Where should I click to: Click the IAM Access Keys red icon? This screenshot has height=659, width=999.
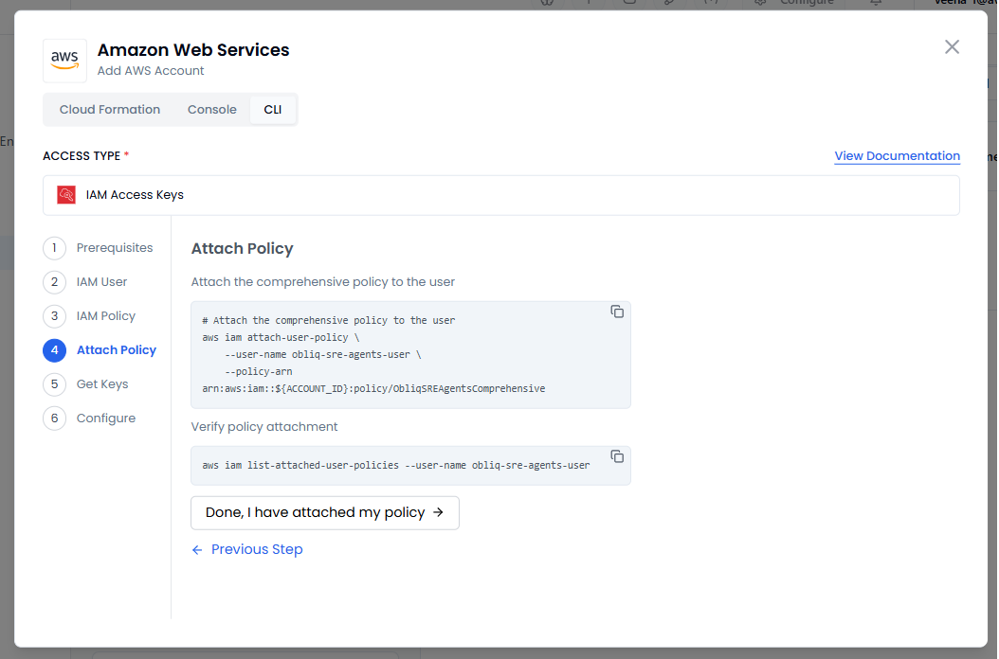pos(66,195)
